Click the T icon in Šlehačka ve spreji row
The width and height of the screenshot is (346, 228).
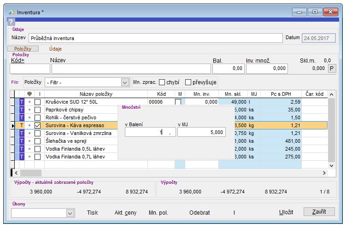tap(21, 141)
